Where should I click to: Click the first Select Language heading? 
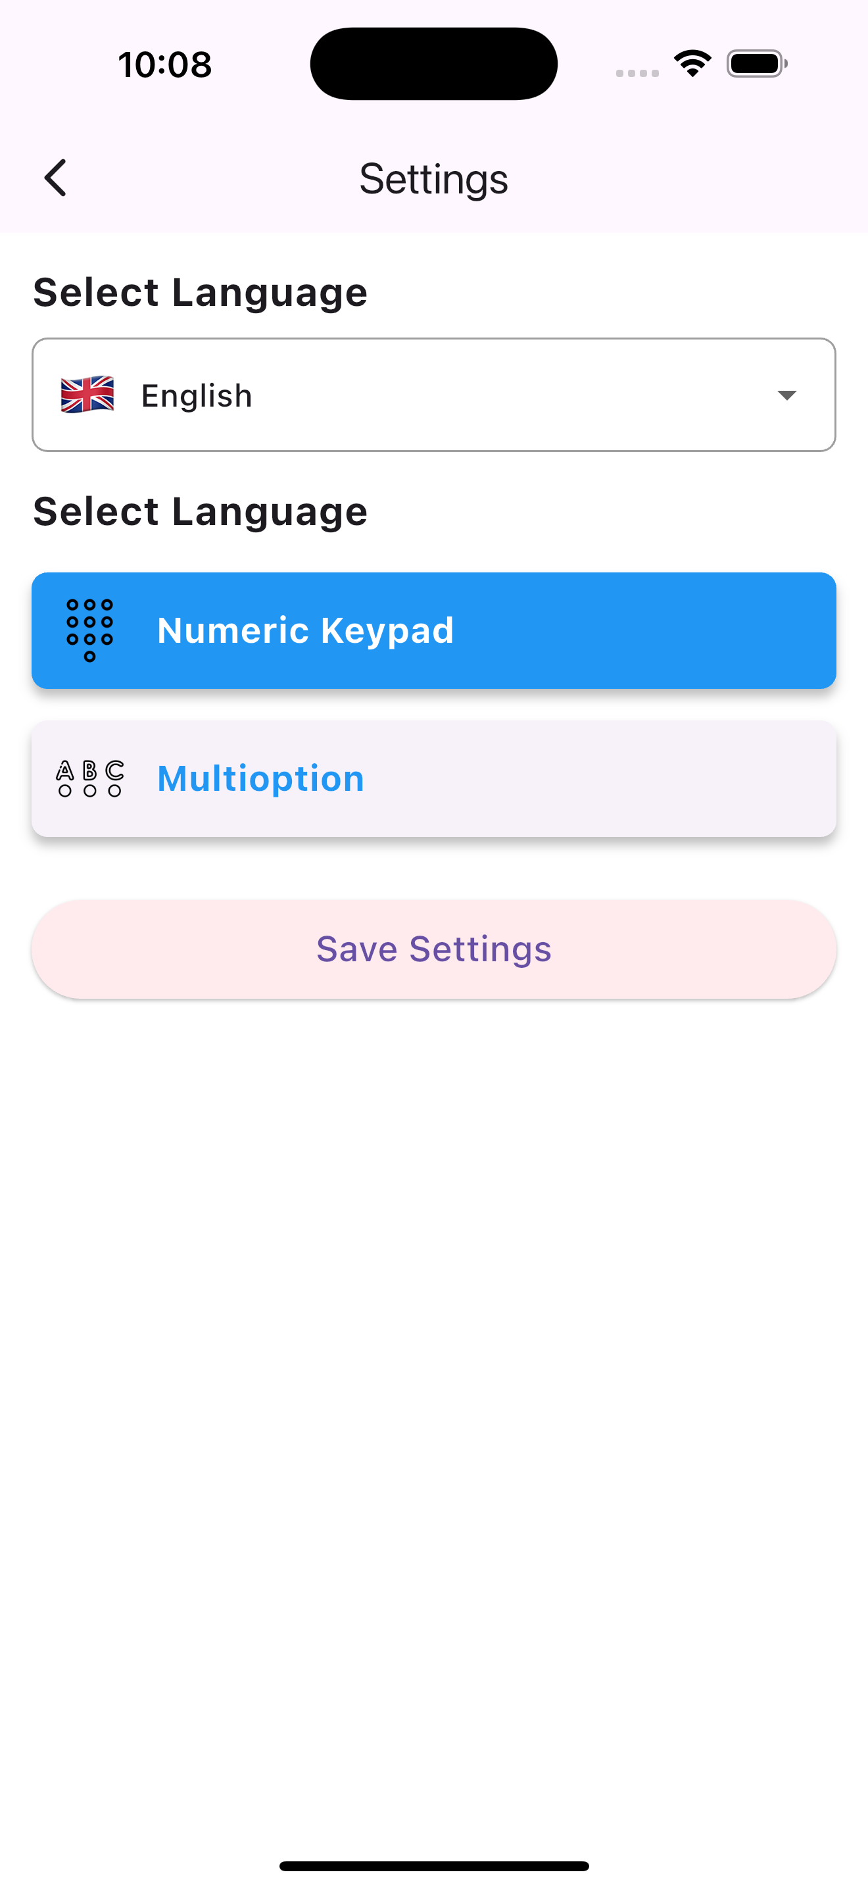200,292
